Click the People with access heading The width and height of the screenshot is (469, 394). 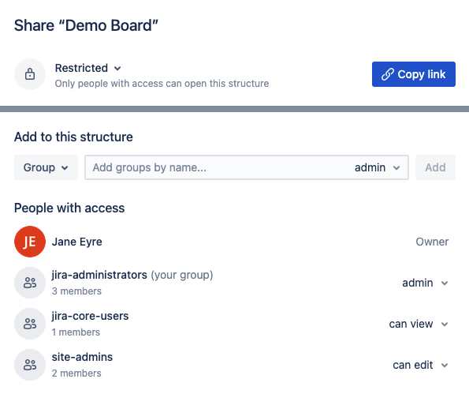[x=69, y=208]
